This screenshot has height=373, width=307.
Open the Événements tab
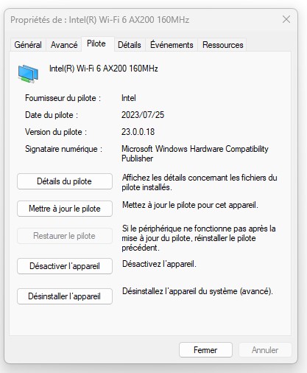click(172, 45)
